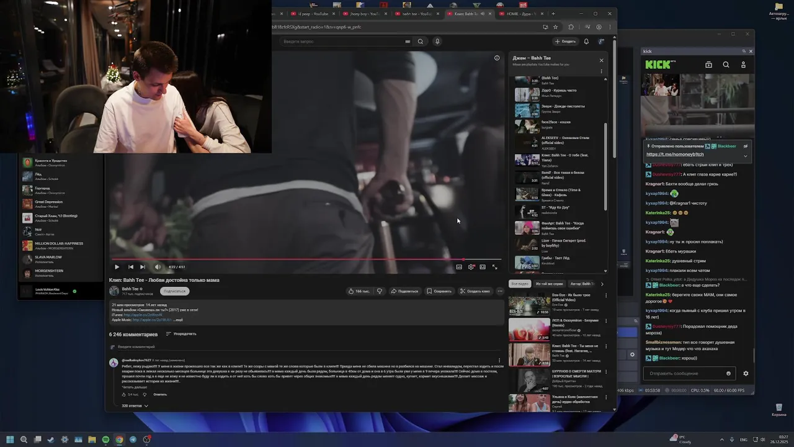Play the YouTube video
This screenshot has width=794, height=447.
(x=117, y=267)
